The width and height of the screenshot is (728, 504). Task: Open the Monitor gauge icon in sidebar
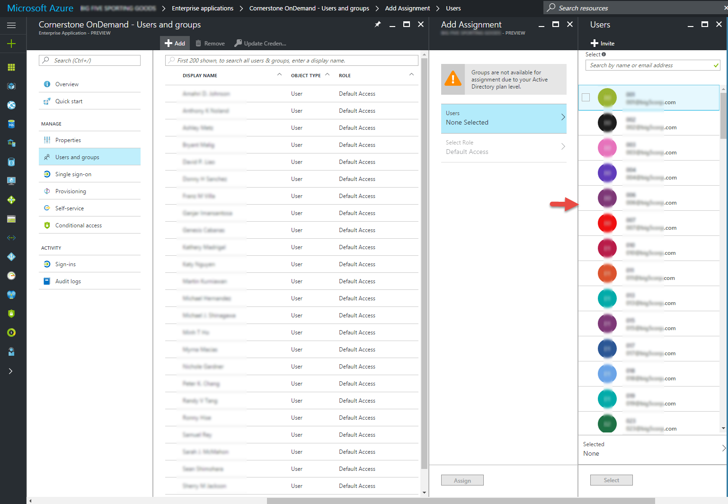(x=11, y=276)
